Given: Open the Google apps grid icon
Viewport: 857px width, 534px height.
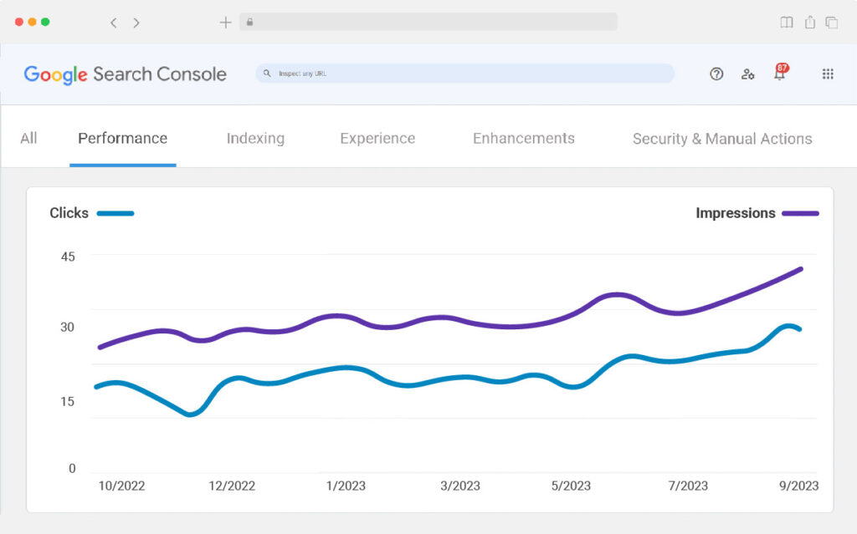Looking at the screenshot, I should tap(828, 74).
